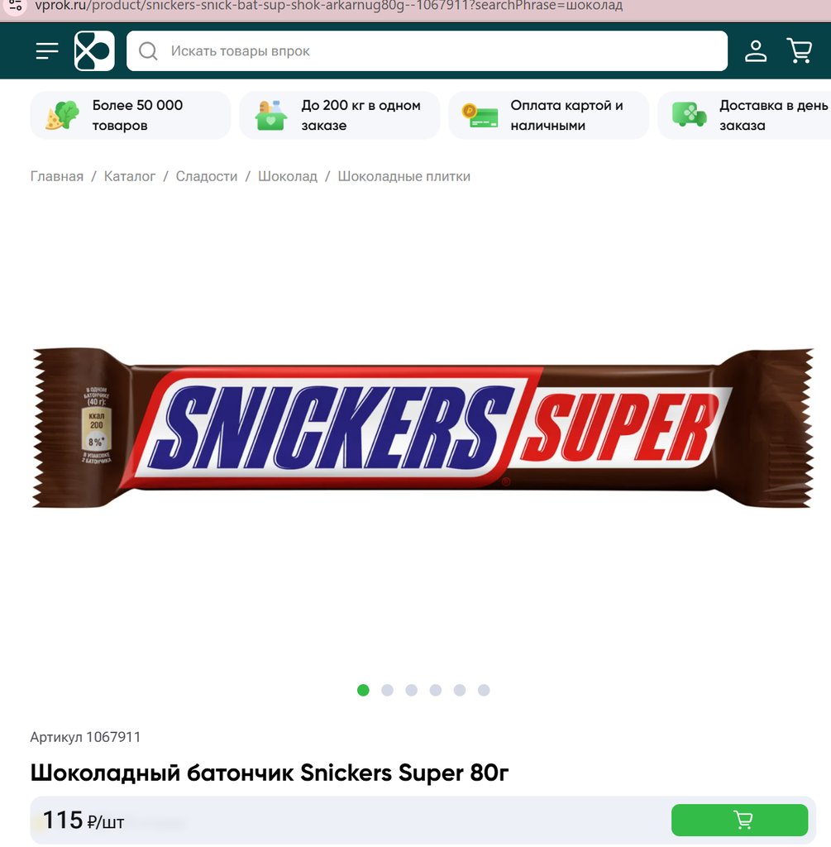Open 'Шоколад' breadcrumb category
The height and width of the screenshot is (847, 831).
point(287,177)
